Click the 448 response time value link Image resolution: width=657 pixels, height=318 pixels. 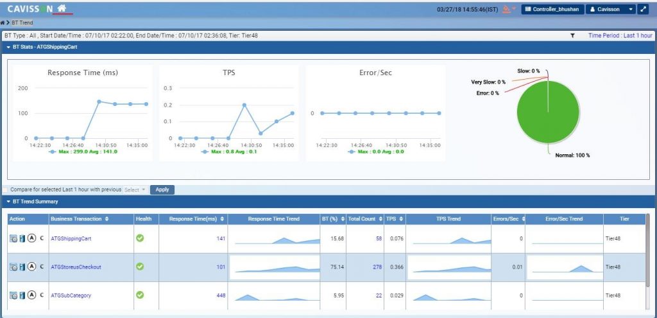click(221, 296)
